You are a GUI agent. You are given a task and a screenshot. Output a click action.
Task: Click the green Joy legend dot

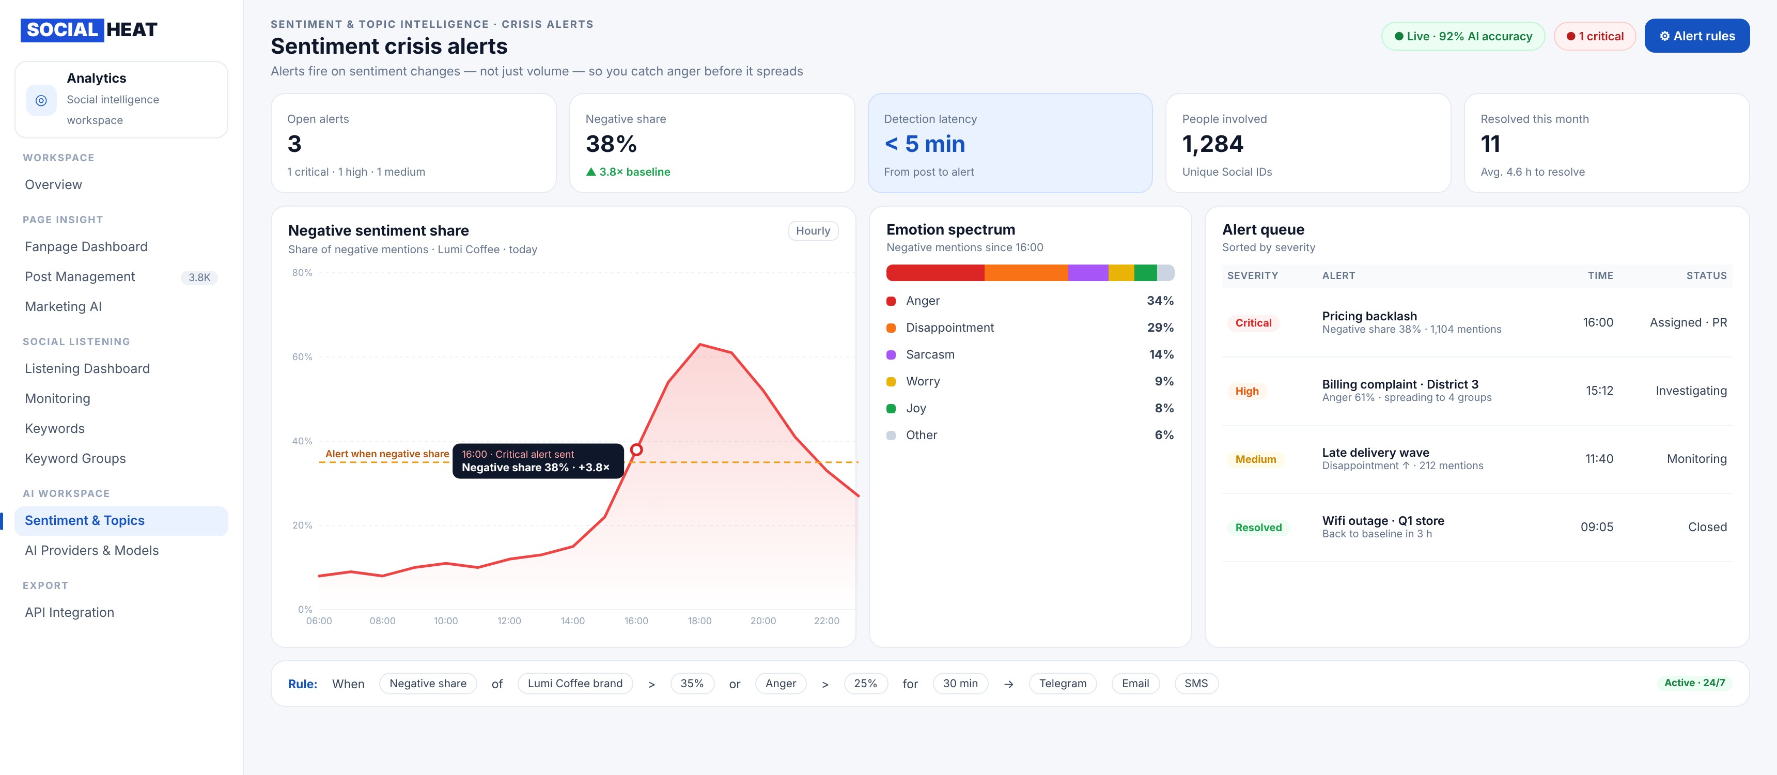[891, 409]
